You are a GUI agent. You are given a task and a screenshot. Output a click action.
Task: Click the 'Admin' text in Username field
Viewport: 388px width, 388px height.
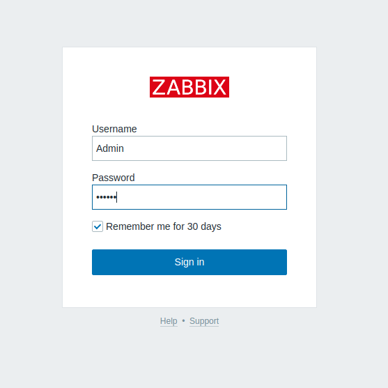coord(110,148)
